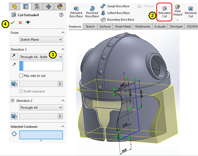Open the PropertyManager tab icon
This screenshot has width=198, height=156.
tap(26, 6)
